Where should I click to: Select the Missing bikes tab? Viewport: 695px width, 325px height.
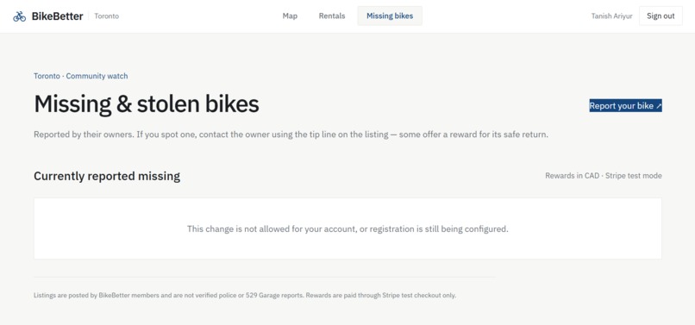[x=390, y=16]
